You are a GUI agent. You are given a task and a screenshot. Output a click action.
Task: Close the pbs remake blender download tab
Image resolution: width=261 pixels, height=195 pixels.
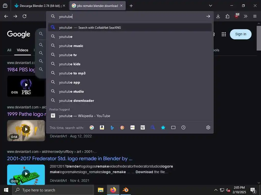[x=121, y=6]
